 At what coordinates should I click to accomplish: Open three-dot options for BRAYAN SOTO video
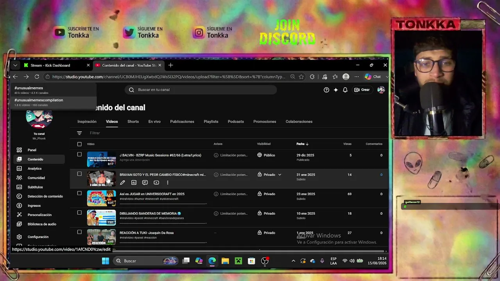pyautogui.click(x=168, y=182)
